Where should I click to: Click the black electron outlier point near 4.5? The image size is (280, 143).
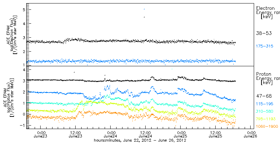coord(144,17)
